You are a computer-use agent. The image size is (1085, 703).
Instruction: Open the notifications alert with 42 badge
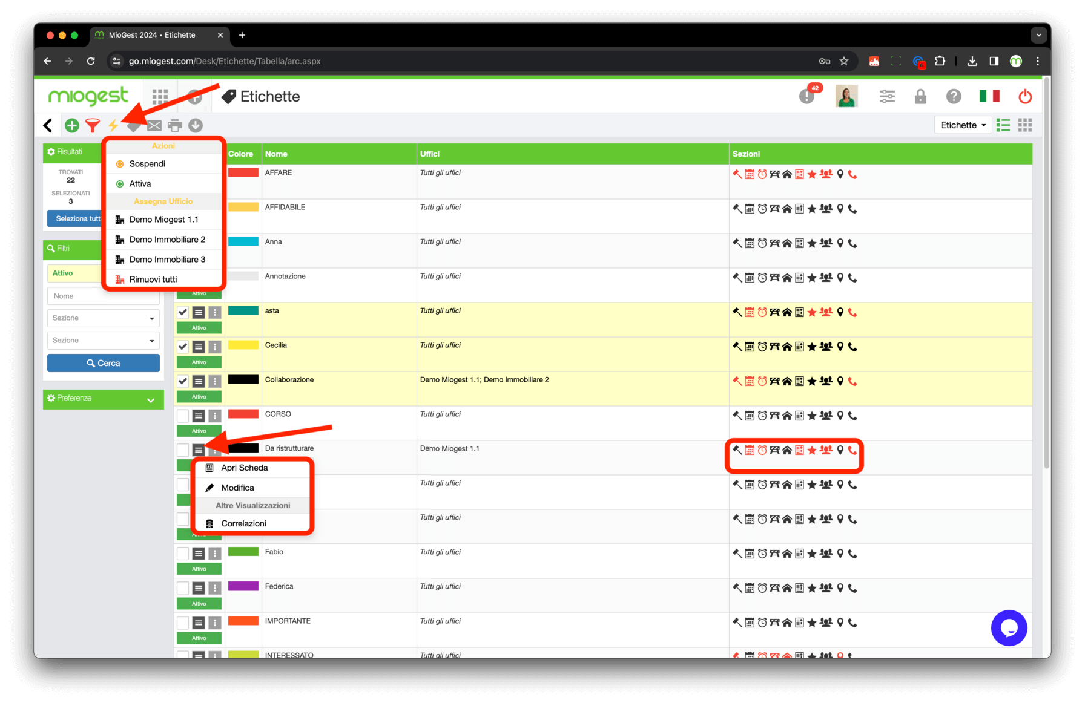coord(807,96)
